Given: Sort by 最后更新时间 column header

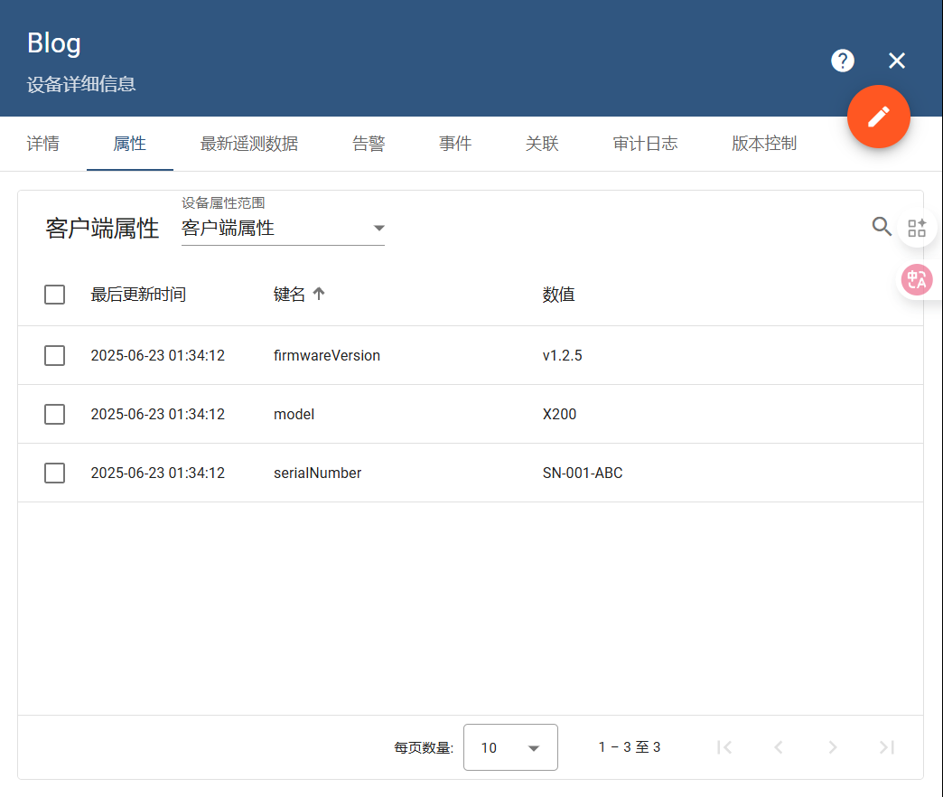Looking at the screenshot, I should pos(138,294).
